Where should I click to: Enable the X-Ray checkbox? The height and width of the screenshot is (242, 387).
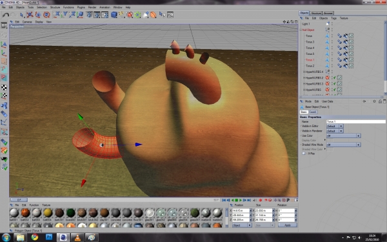click(304, 154)
